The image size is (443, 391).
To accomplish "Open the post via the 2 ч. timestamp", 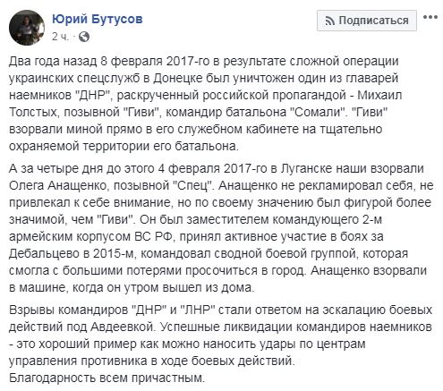I will coord(60,37).
